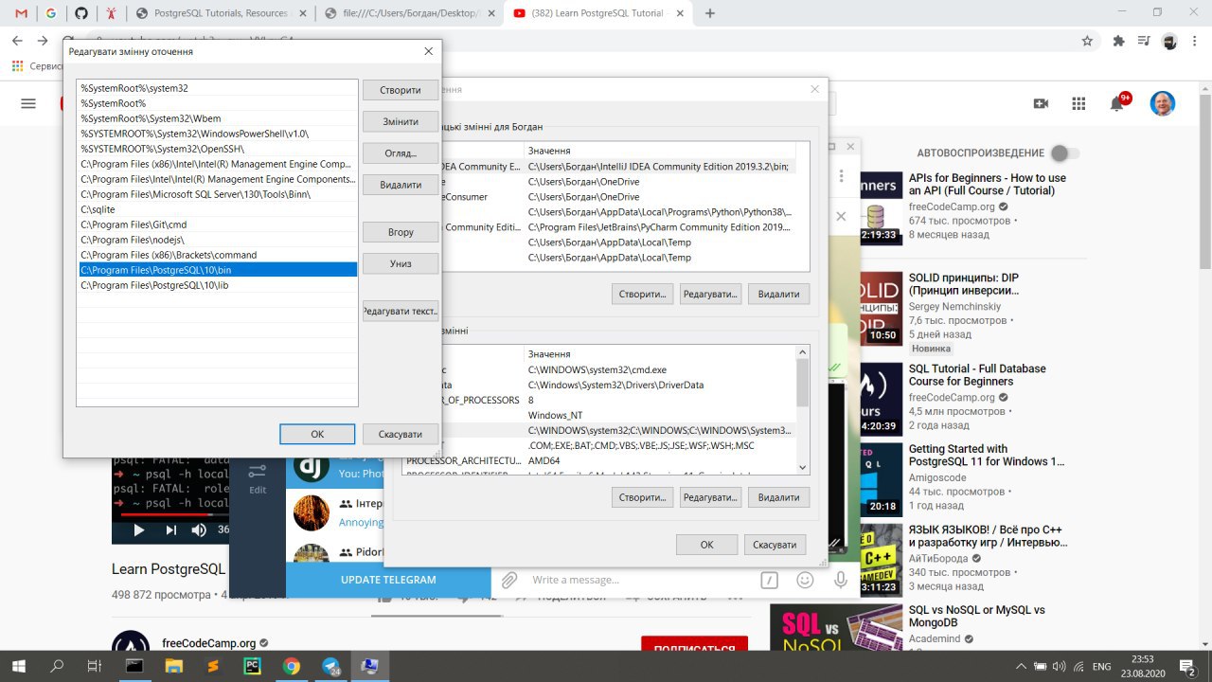
Task: Open the Windows Start menu
Action: coord(19,666)
